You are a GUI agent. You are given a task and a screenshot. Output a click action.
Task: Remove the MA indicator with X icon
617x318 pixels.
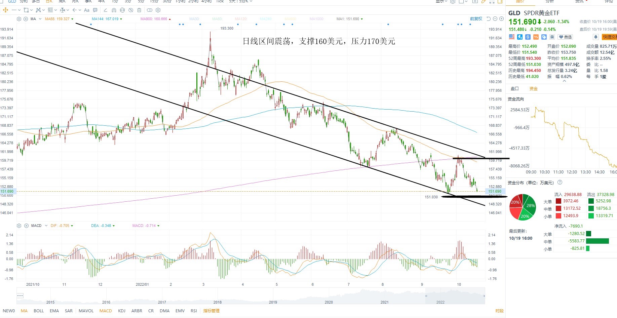[x=26, y=19]
